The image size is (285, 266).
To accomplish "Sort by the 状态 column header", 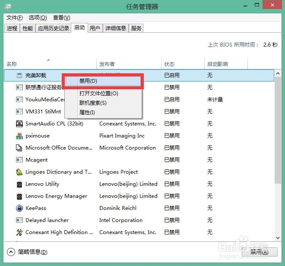I will point(183,64).
